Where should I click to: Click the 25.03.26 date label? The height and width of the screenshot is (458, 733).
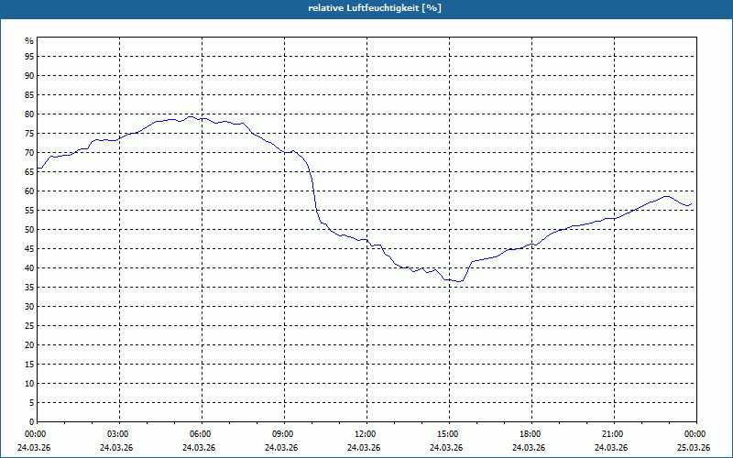tap(694, 447)
